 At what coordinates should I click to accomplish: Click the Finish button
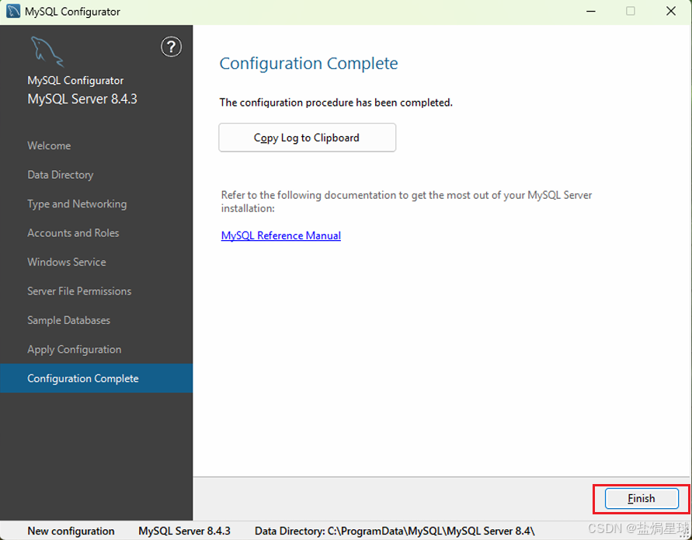pos(642,499)
